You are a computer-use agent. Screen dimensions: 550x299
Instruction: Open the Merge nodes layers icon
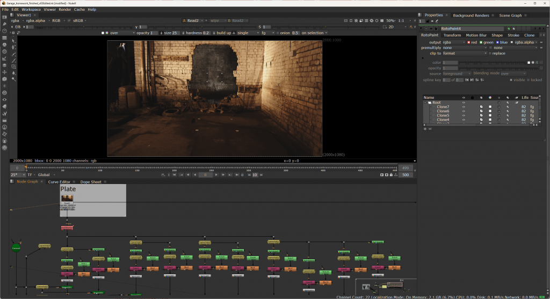(x=4, y=65)
